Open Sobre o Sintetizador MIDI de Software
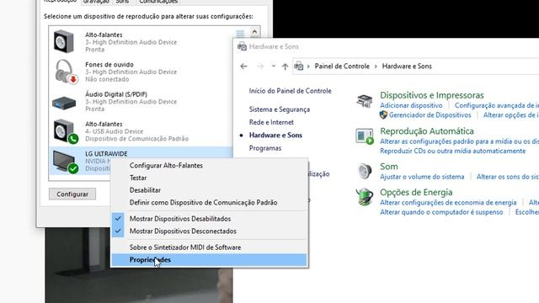 click(209, 247)
